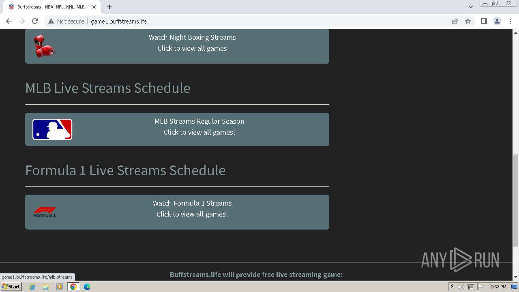Image resolution: width=519 pixels, height=292 pixels.
Task: Bookmark this page with the star
Action: click(x=468, y=21)
